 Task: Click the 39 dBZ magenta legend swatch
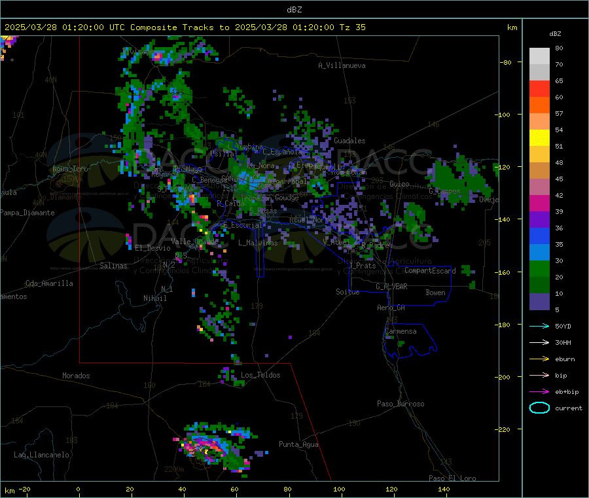539,203
